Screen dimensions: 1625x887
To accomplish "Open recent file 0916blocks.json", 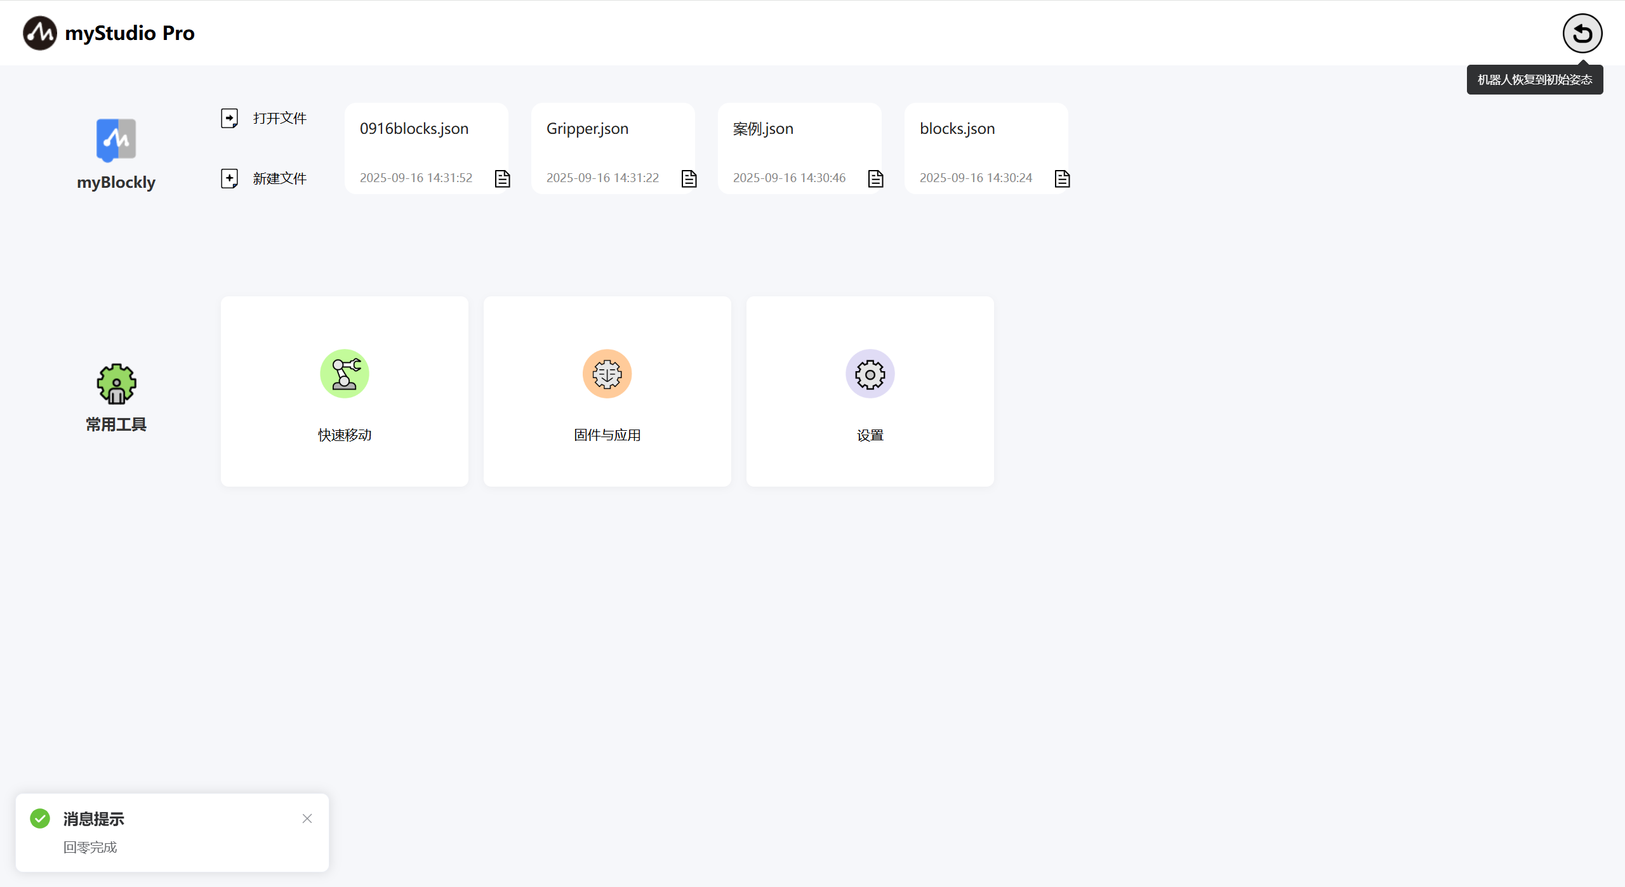I will [414, 129].
